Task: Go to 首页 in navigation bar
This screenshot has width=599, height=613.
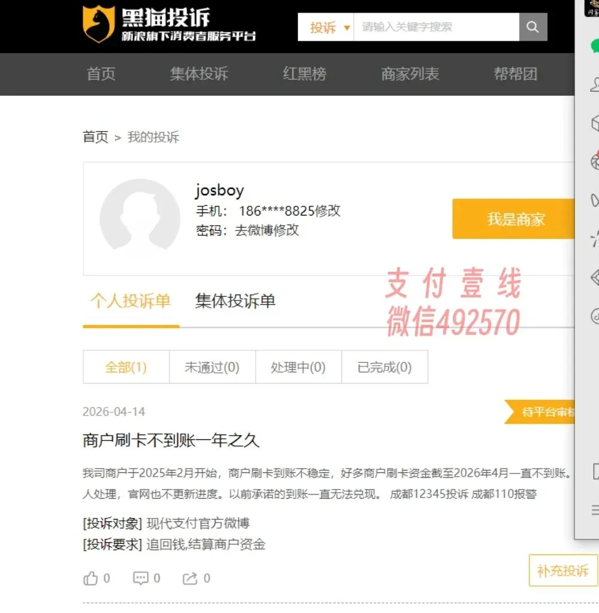Action: coord(101,74)
